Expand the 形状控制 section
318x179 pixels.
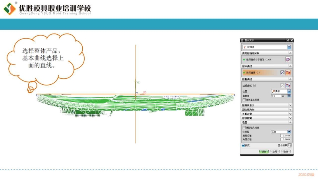(x=290, y=118)
